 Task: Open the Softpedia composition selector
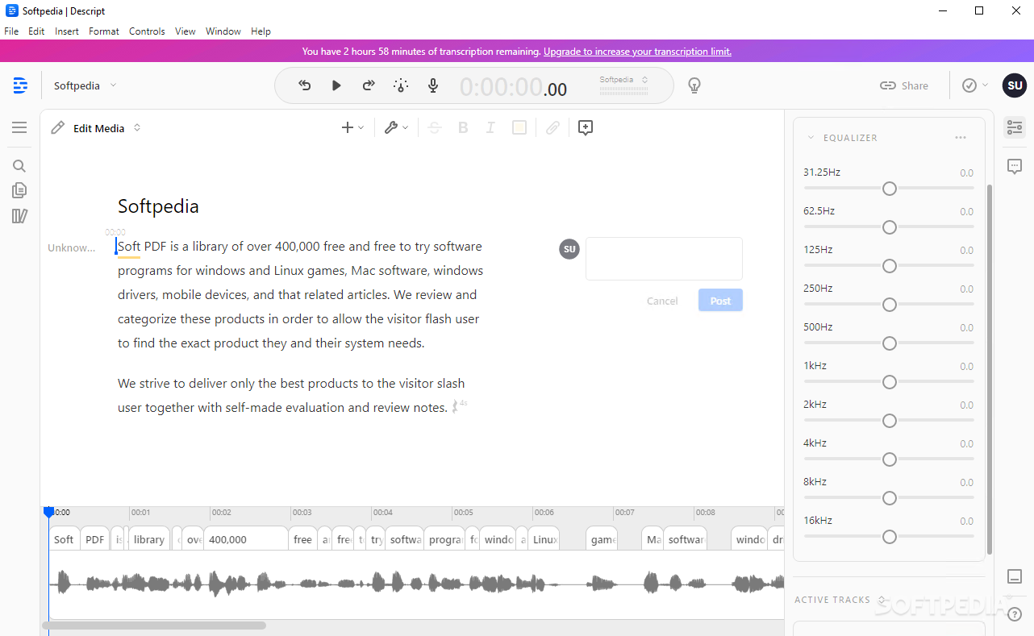point(624,80)
